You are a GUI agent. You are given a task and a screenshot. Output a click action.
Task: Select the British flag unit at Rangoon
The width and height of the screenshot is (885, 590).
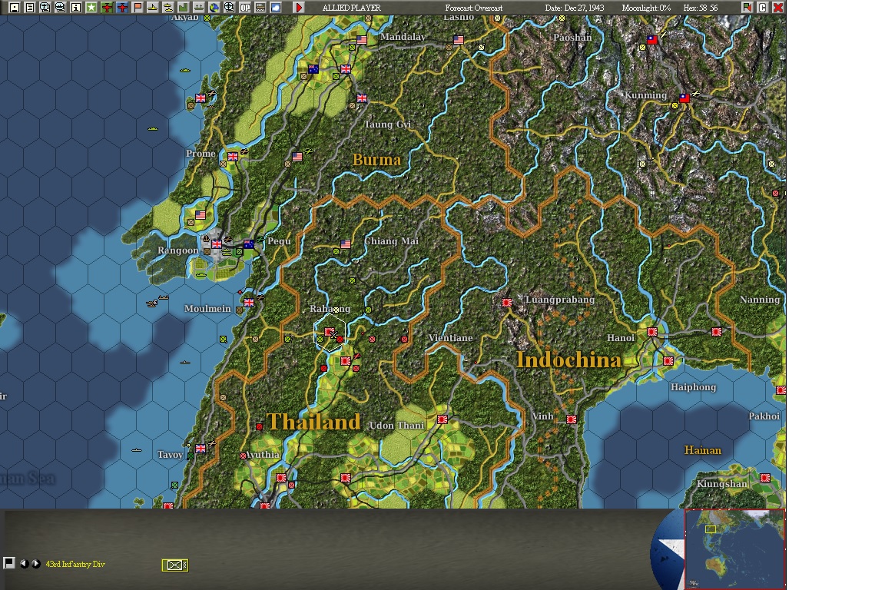(x=216, y=244)
